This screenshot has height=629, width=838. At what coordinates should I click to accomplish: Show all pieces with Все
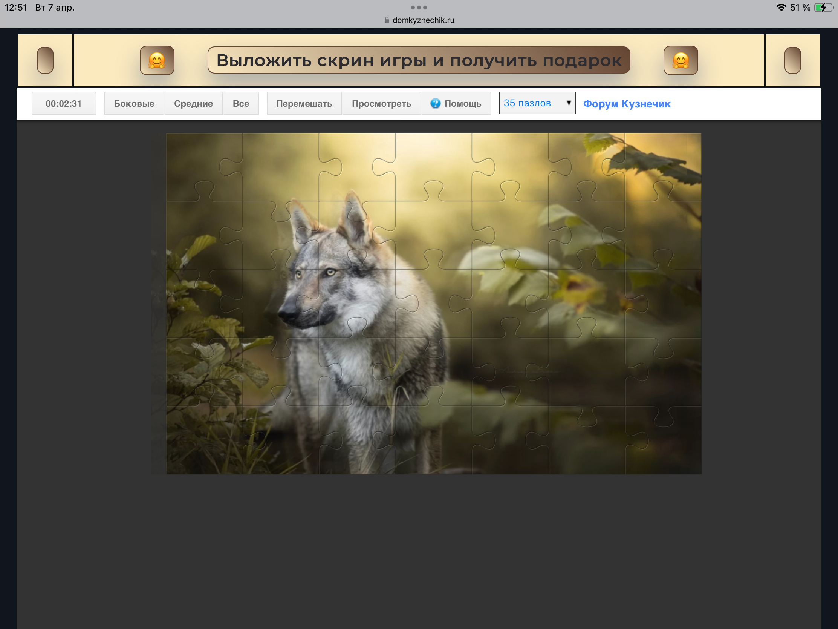click(x=240, y=103)
